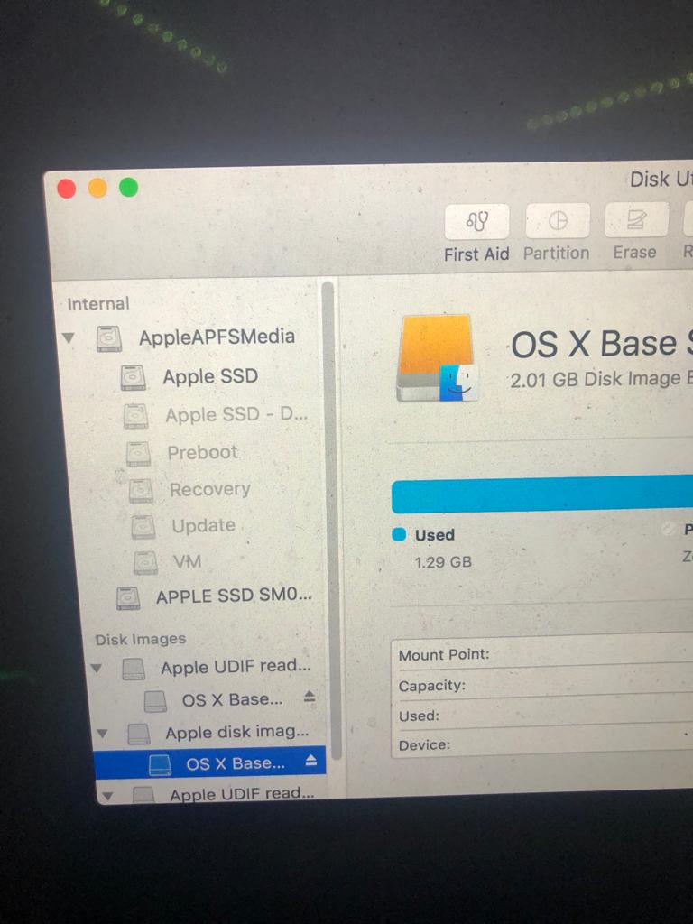Click the First Aid label
The image size is (693, 924).
476,254
